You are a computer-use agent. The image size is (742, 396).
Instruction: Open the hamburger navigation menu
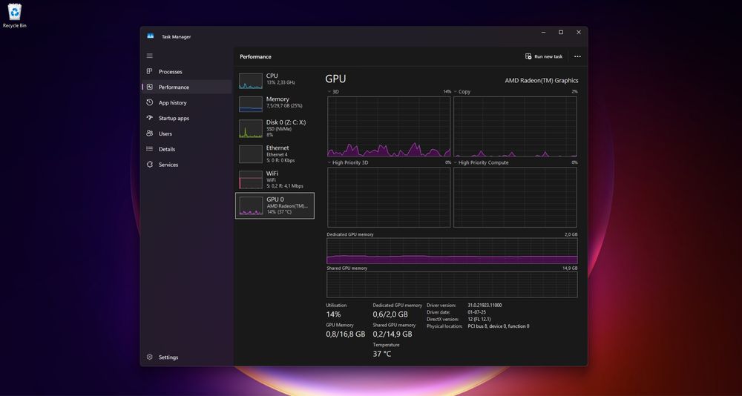pos(150,56)
